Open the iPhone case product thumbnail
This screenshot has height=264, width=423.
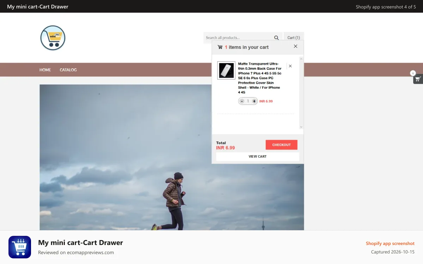226,70
